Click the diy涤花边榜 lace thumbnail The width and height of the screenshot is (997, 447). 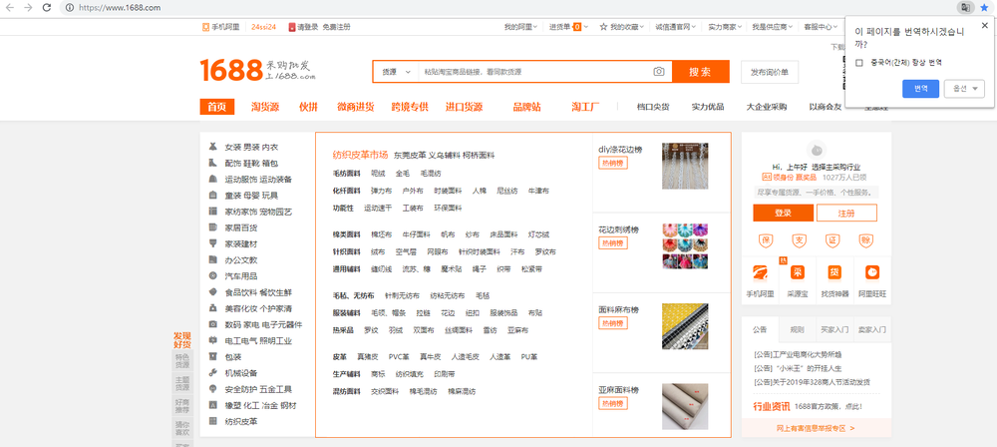click(685, 166)
